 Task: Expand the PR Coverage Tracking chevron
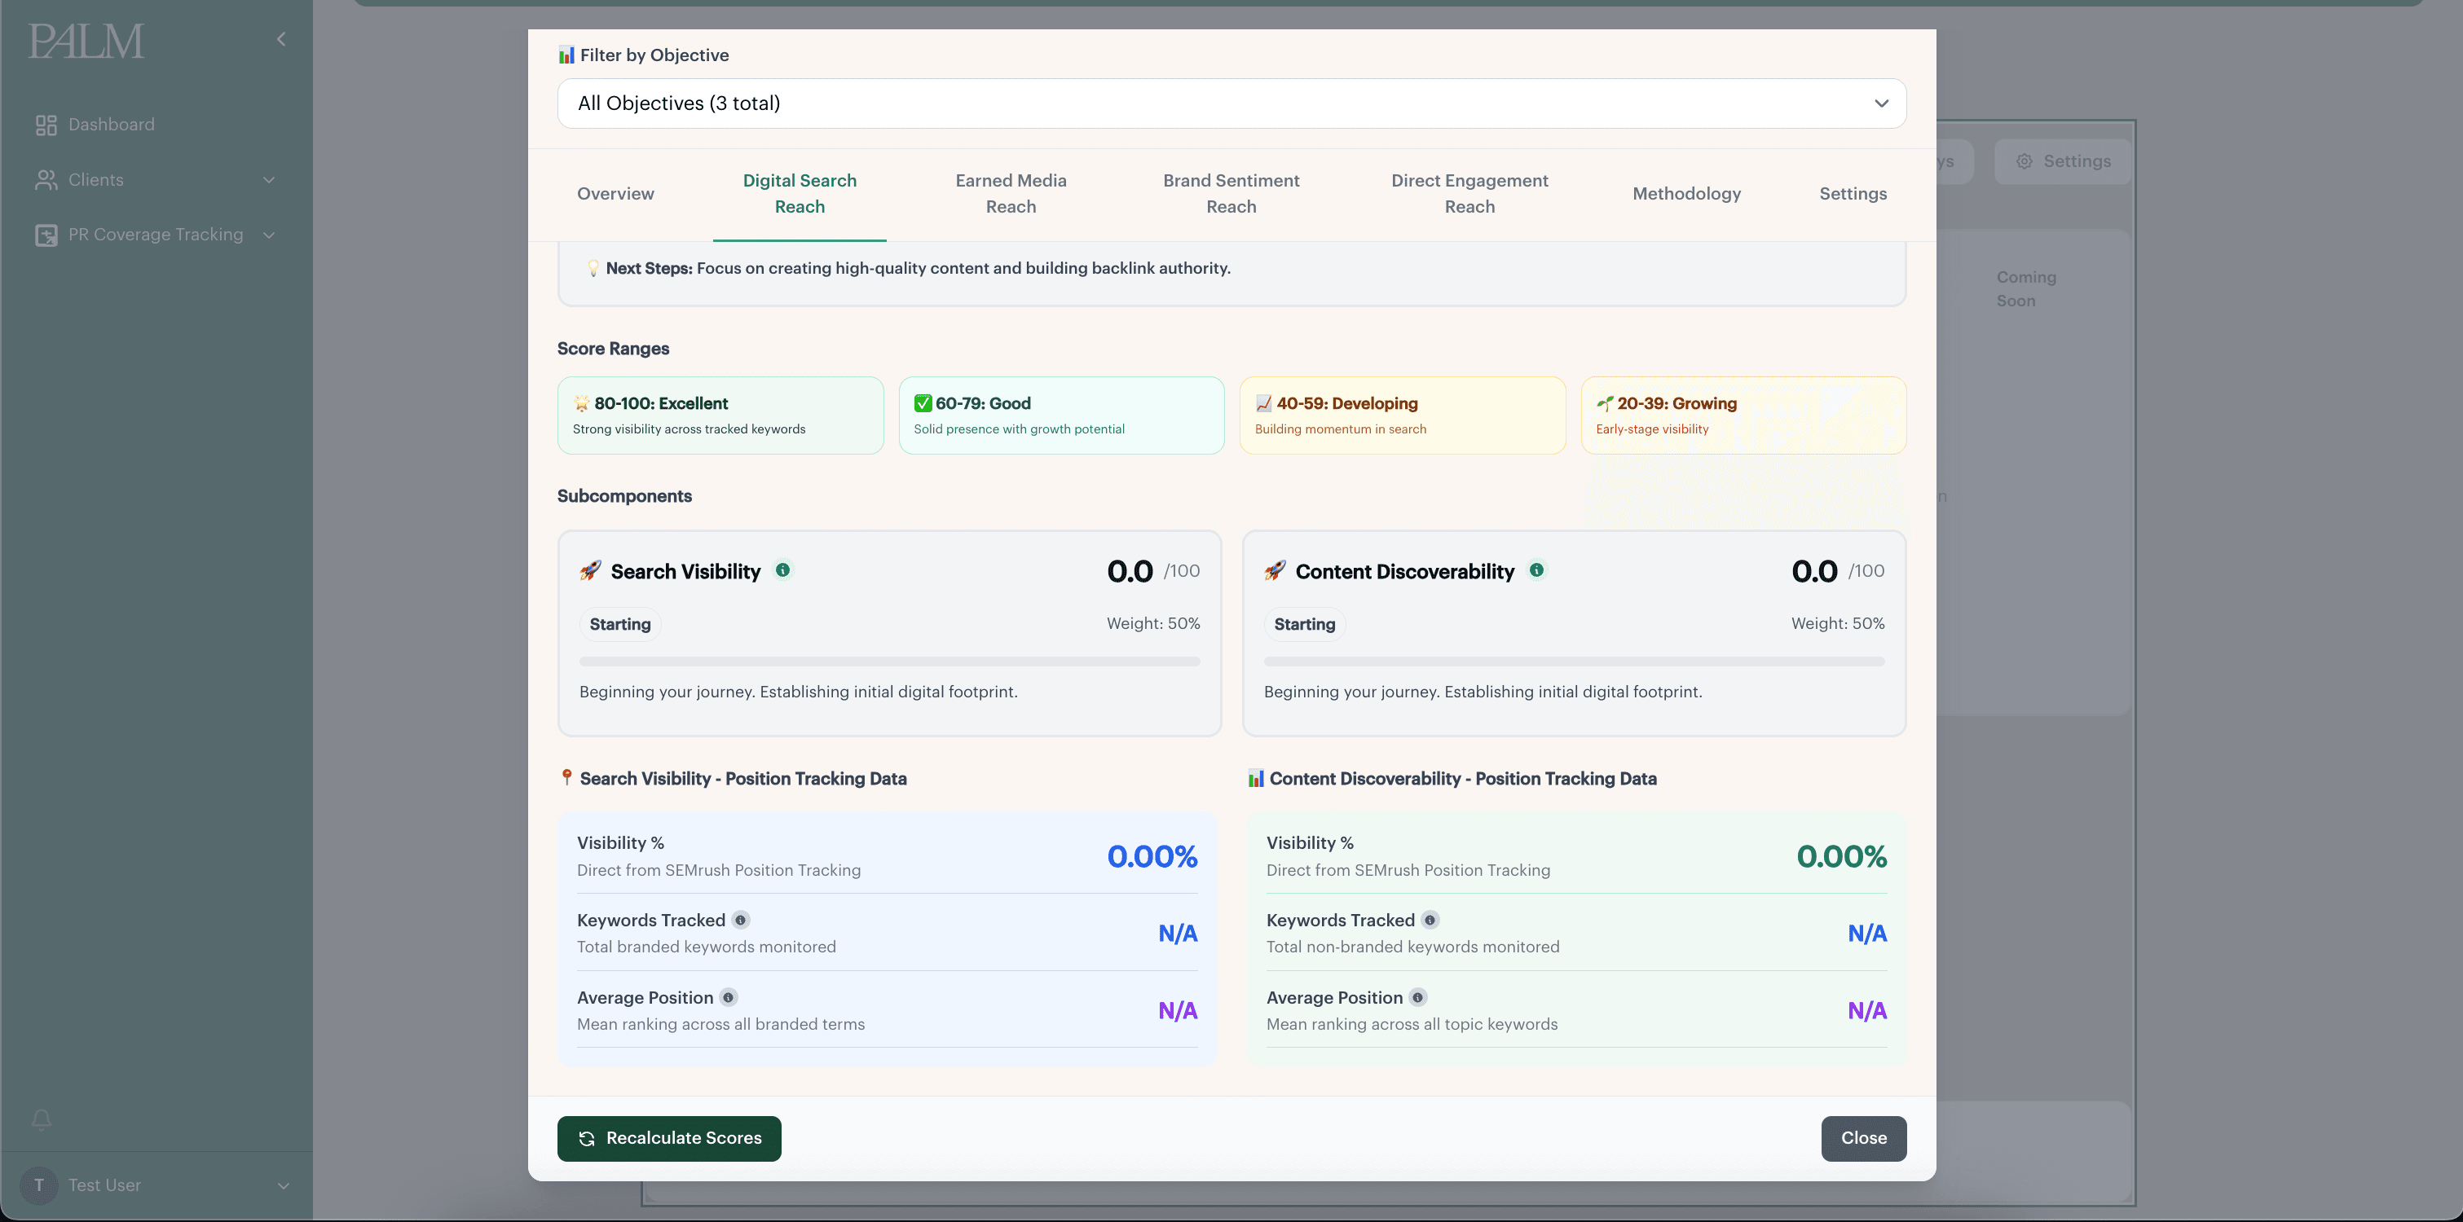[x=269, y=235]
